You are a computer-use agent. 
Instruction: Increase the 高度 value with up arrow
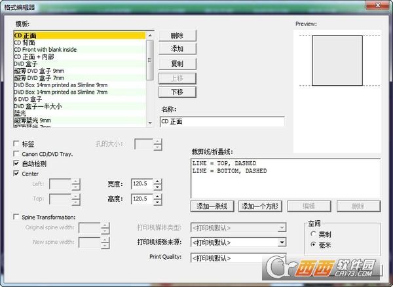pos(157,197)
